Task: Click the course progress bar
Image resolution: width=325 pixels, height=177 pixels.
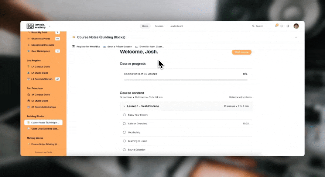Action: click(186, 80)
